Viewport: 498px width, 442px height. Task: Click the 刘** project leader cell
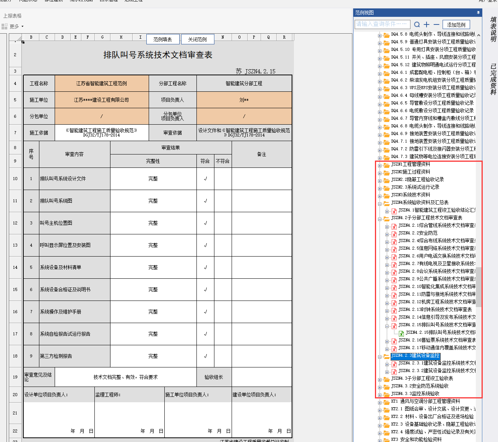pyautogui.click(x=244, y=100)
